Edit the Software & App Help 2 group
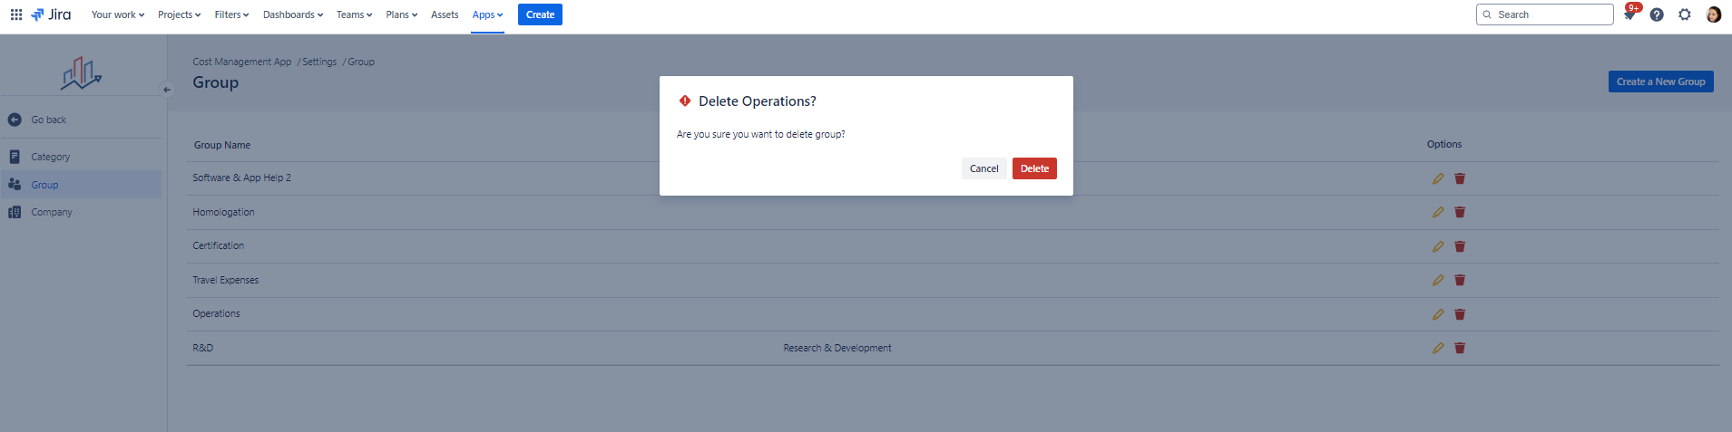This screenshot has width=1732, height=432. tap(1438, 178)
